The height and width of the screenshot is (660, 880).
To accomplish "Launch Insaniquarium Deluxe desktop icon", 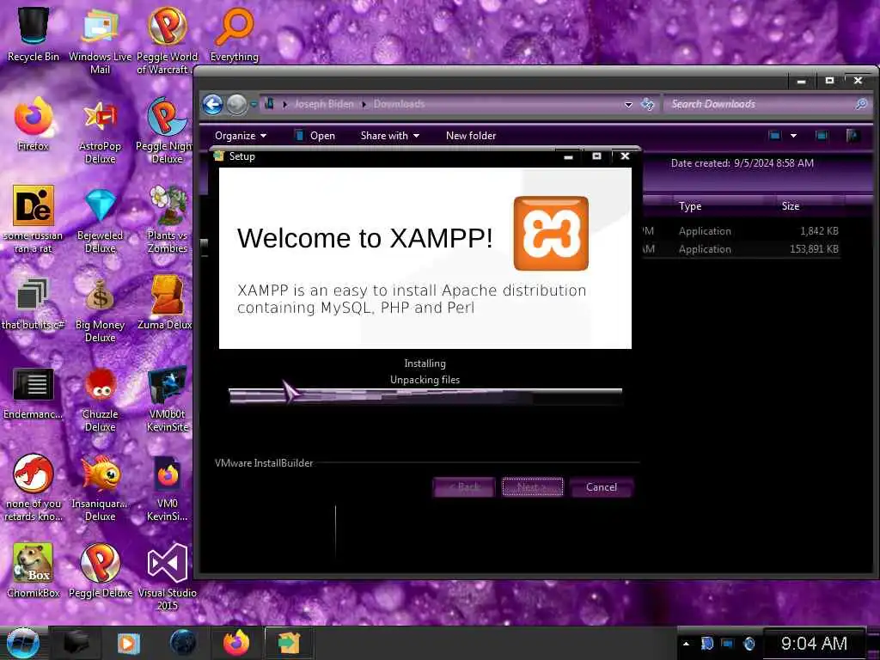I will [100, 487].
